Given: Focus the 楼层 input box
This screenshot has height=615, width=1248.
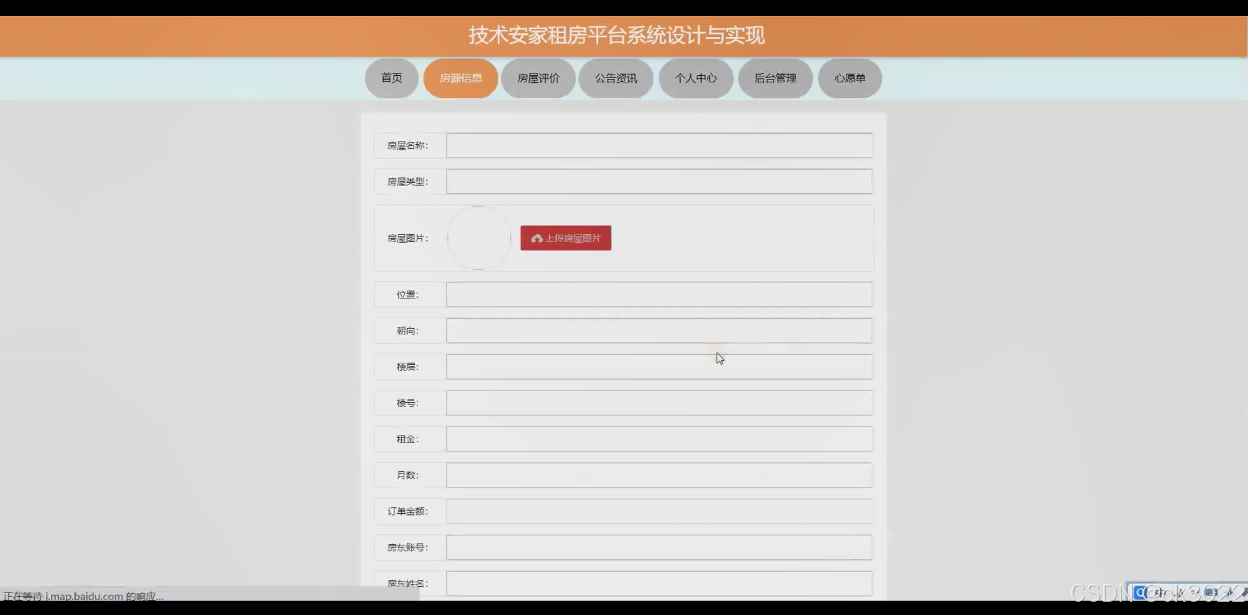Looking at the screenshot, I should coord(659,367).
